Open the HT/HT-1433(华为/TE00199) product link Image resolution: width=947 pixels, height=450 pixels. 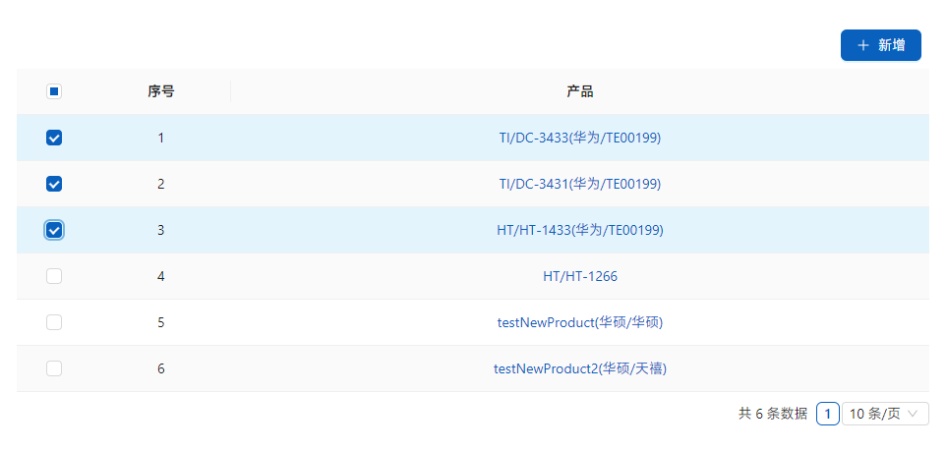click(x=579, y=230)
